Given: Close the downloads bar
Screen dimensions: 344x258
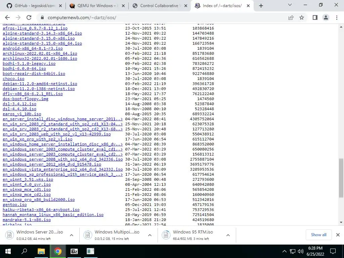Looking at the screenshot, I should click(x=338, y=235).
